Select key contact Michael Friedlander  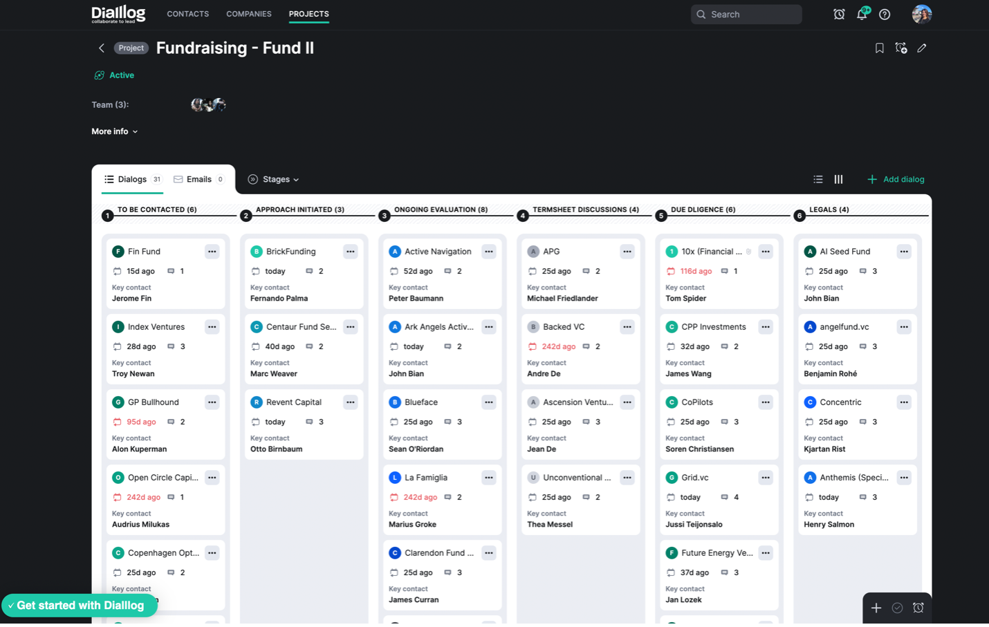click(x=562, y=299)
